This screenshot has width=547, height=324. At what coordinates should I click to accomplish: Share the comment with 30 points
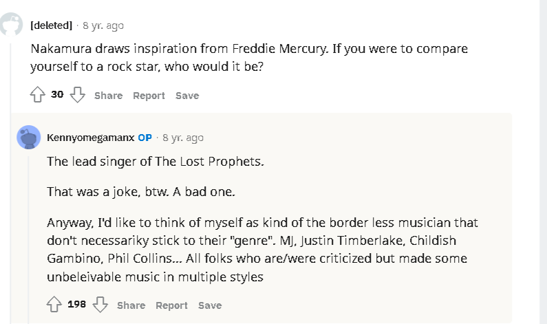coord(108,96)
